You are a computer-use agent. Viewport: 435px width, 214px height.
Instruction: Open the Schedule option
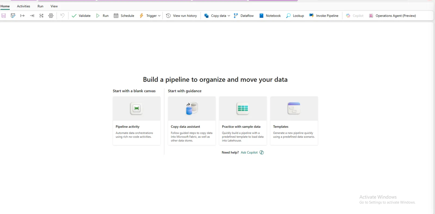(124, 16)
